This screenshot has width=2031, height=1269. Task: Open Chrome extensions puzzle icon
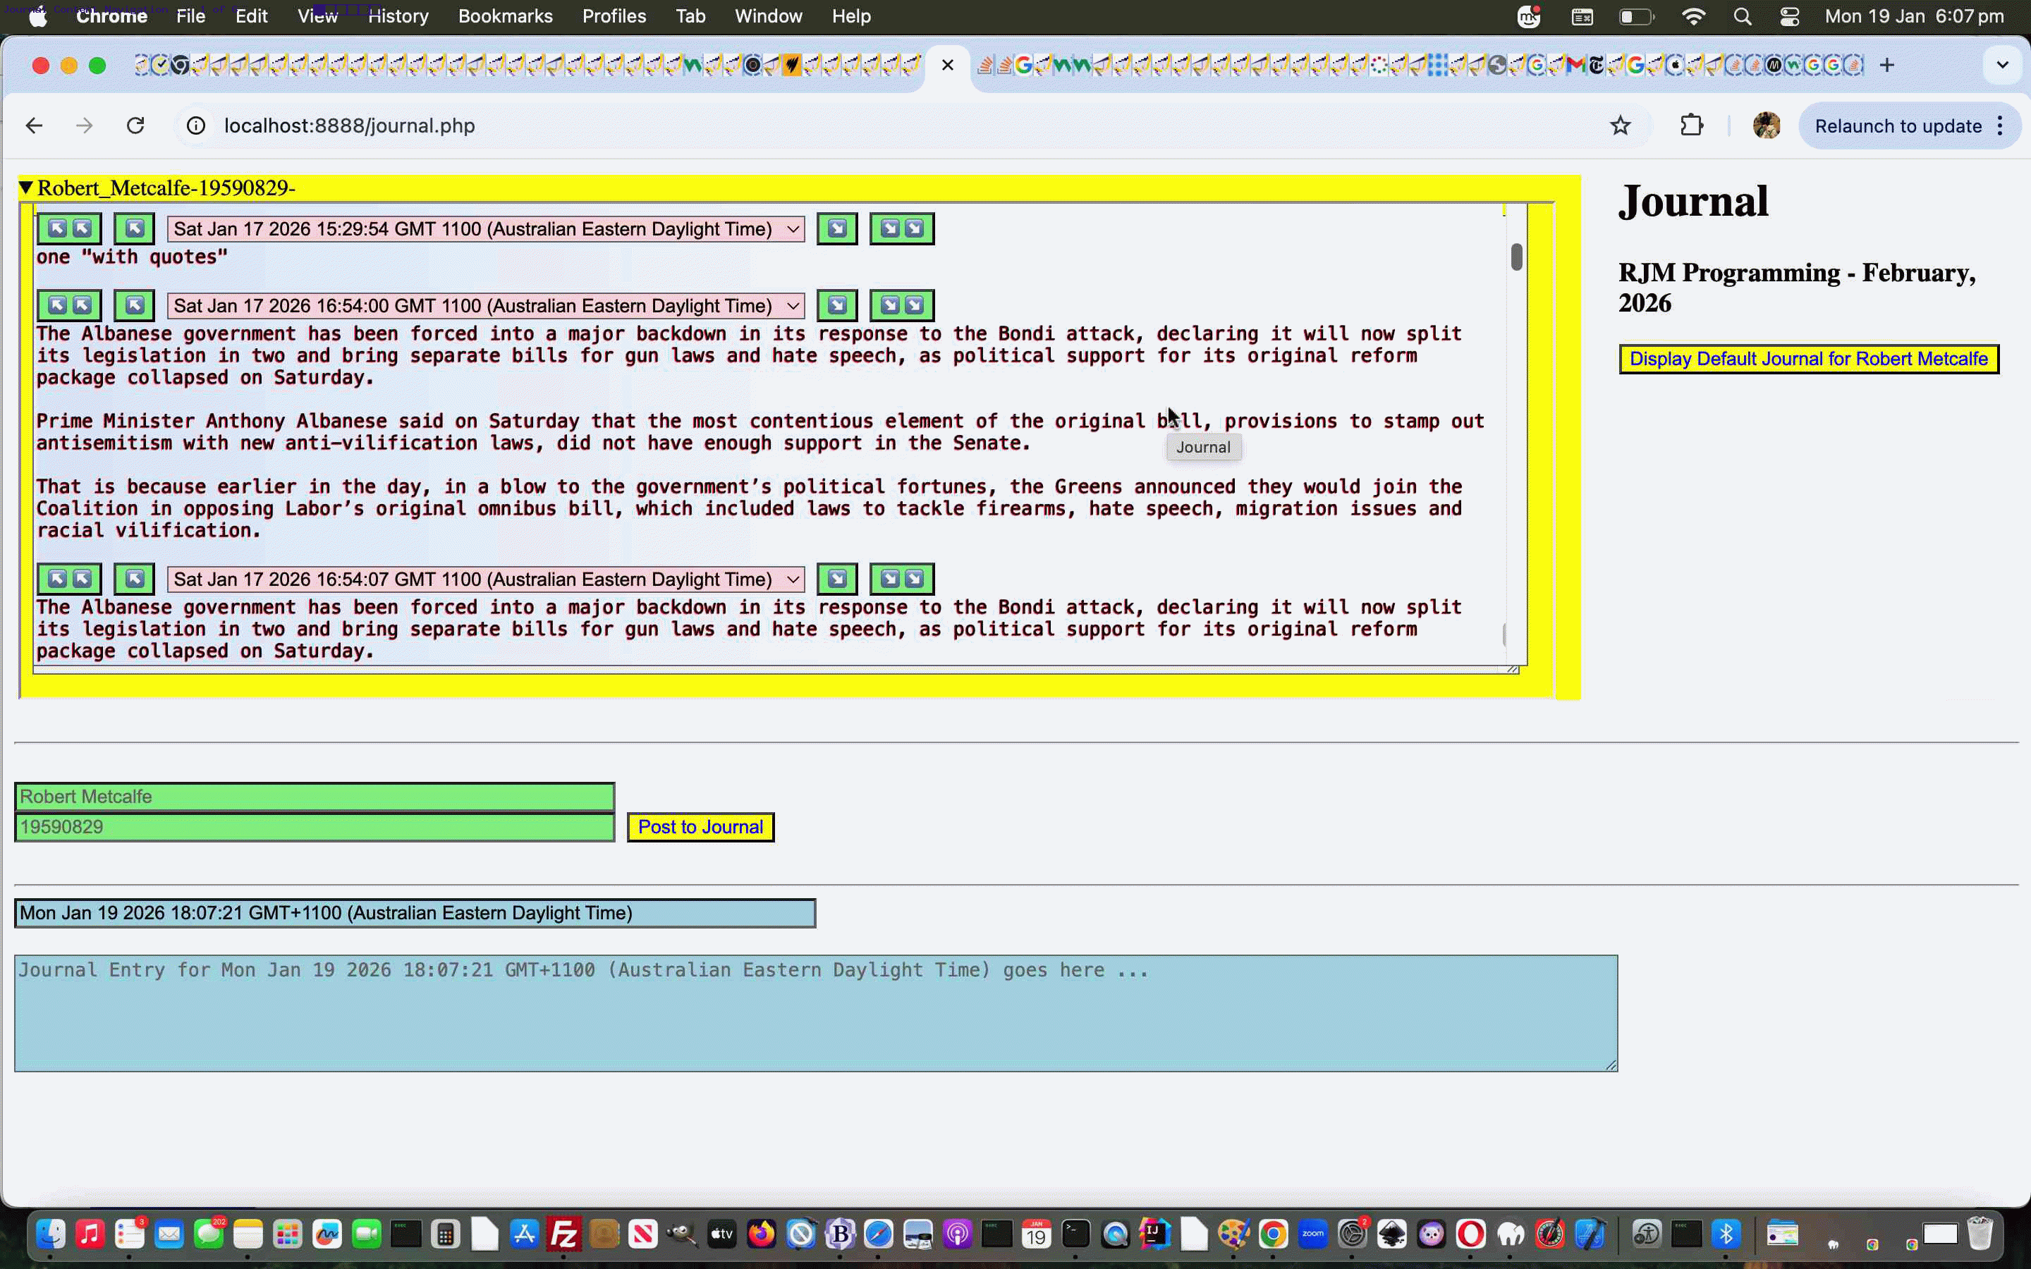point(1691,126)
